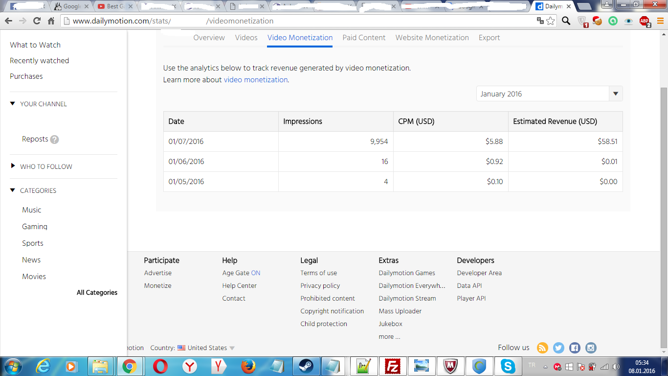Click the Reposts help question mark icon

click(55, 140)
